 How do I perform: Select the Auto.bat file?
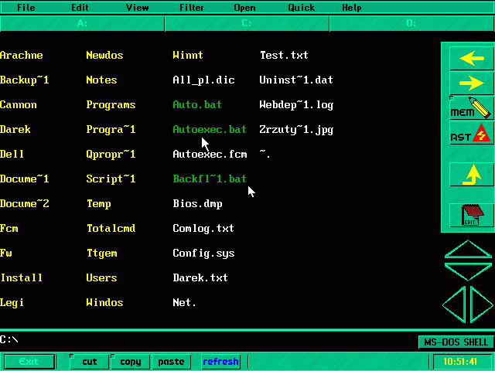[x=197, y=105]
